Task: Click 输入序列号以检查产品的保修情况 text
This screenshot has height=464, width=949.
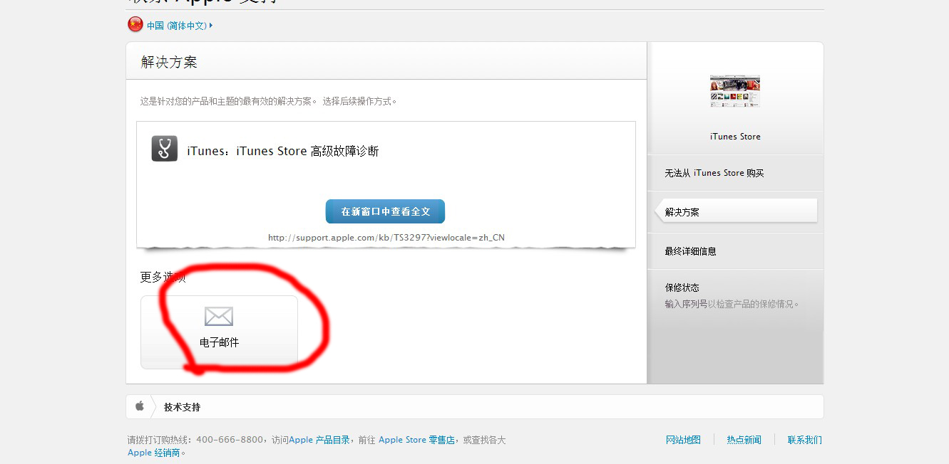Action: (x=732, y=304)
